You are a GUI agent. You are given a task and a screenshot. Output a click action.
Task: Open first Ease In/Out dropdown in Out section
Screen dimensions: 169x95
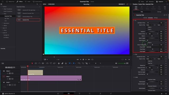[x=149, y=59]
